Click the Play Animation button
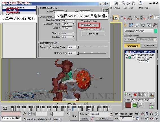 [x=126, y=114]
